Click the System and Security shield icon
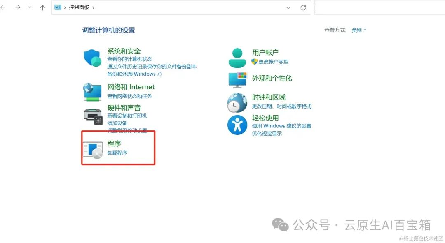445x243 pixels. 93,58
